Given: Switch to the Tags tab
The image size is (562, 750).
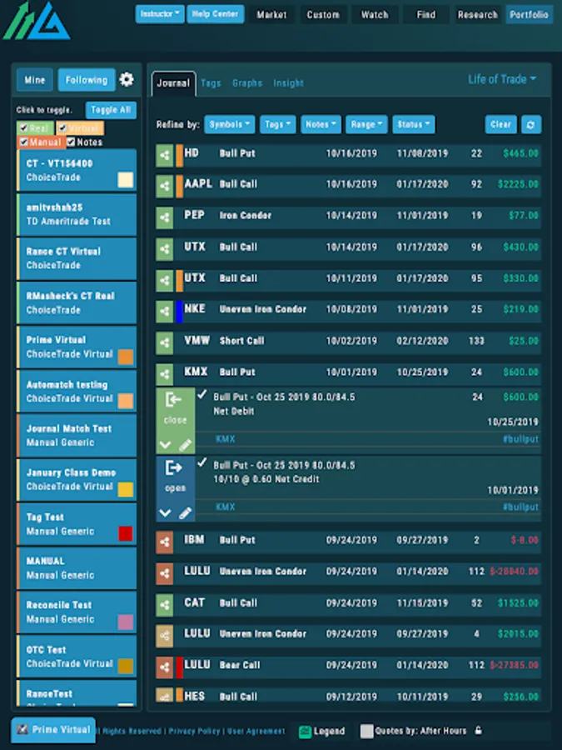Looking at the screenshot, I should (211, 83).
